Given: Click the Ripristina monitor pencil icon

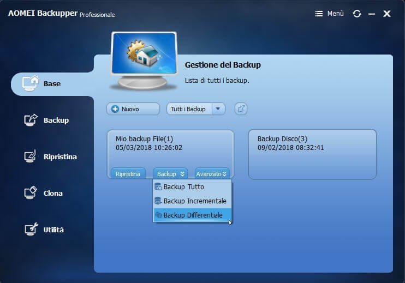Looking at the screenshot, I should [x=30, y=156].
